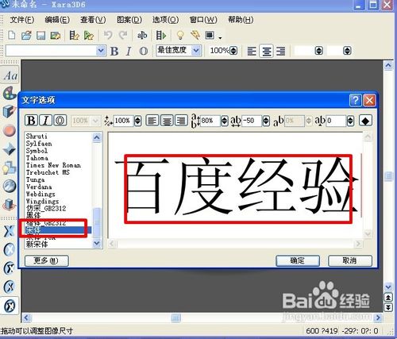Click inside the text preview editing area

[x=235, y=186]
